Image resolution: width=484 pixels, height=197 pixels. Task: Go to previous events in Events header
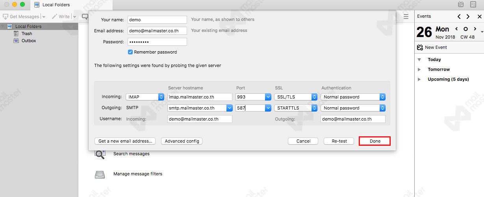(459, 17)
